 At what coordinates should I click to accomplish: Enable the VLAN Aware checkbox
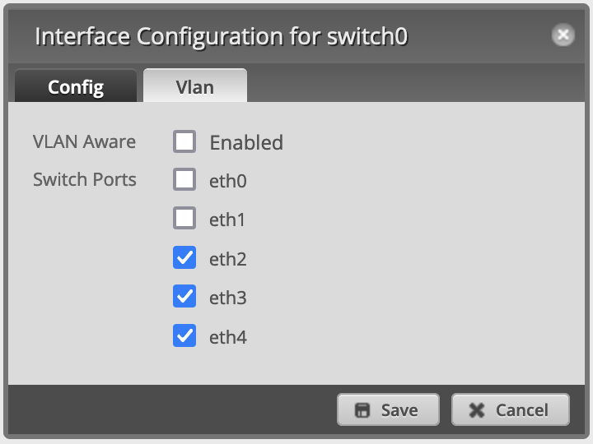tap(184, 141)
